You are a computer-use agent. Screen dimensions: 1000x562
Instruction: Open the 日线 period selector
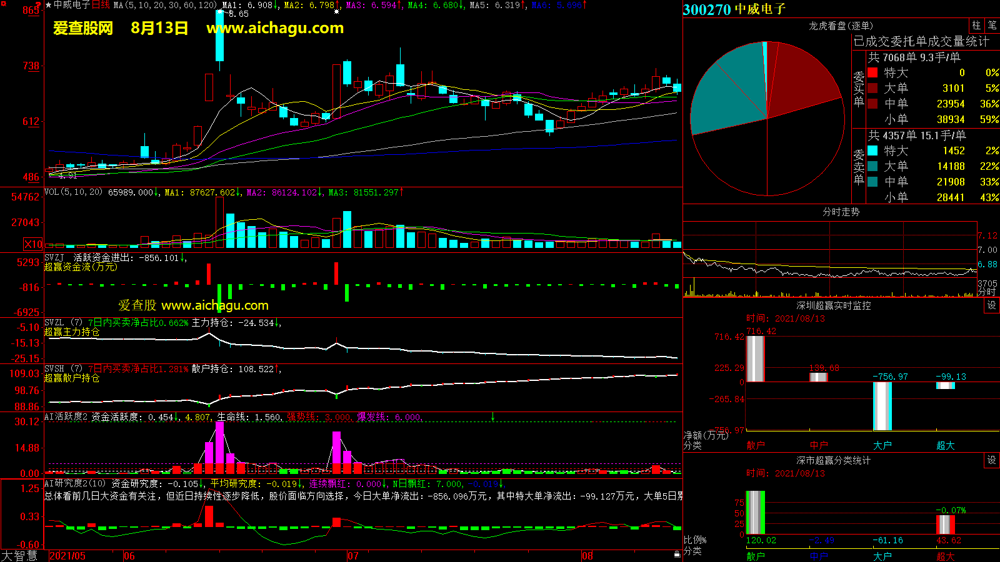pyautogui.click(x=101, y=5)
